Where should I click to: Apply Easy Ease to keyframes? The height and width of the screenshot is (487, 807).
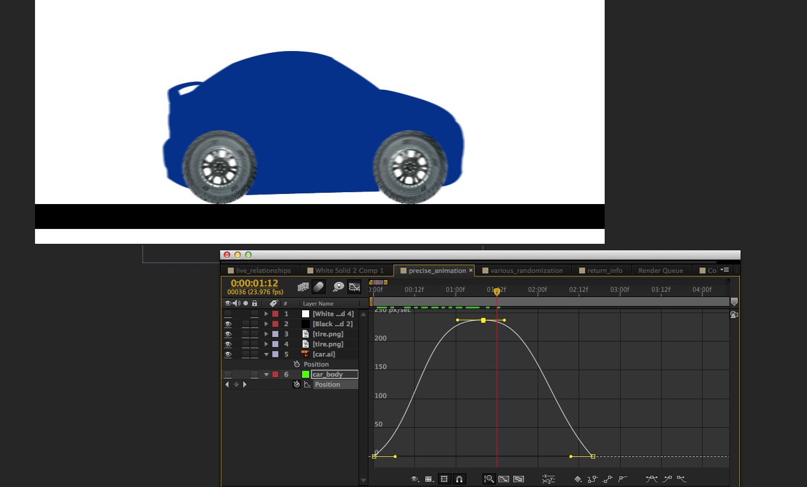point(652,479)
